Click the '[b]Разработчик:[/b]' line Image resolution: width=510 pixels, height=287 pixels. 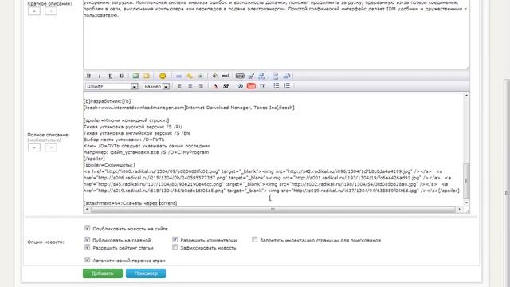(107, 101)
